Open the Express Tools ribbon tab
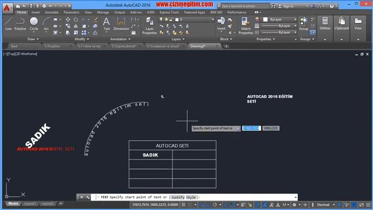 169,12
